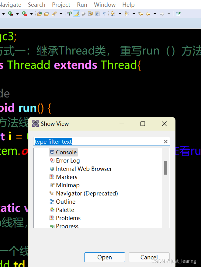
Task: Click the Minimap view icon
Action: [52, 185]
